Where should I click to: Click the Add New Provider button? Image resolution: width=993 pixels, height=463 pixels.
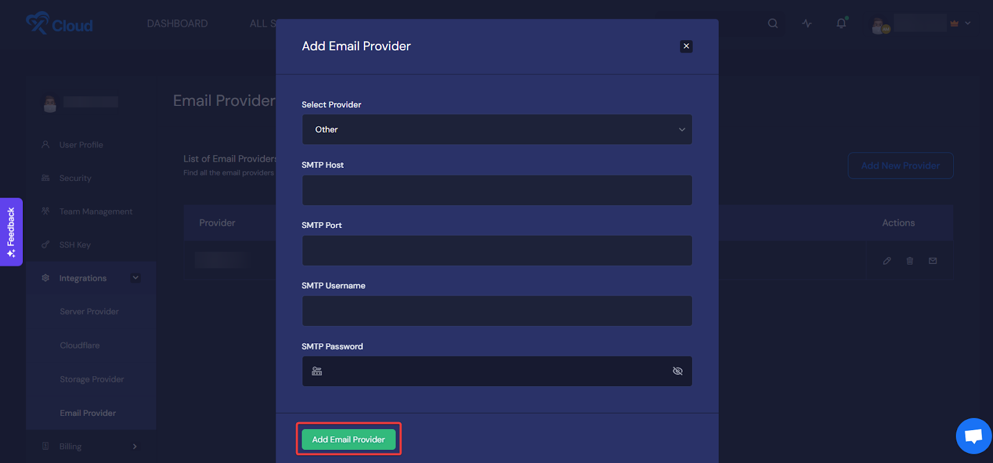[x=900, y=165]
